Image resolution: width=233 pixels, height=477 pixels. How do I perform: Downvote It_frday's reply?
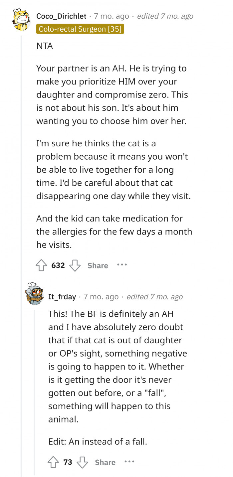(x=82, y=462)
